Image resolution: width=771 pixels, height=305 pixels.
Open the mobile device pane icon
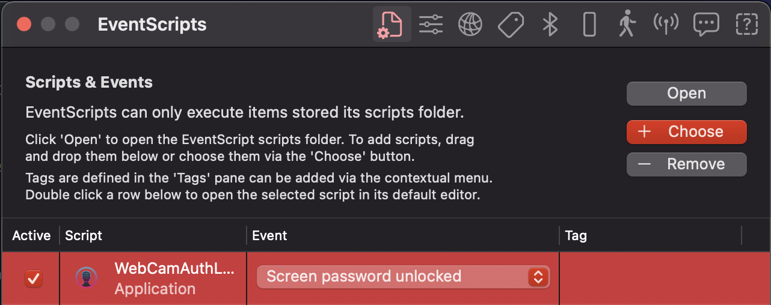[x=590, y=25]
